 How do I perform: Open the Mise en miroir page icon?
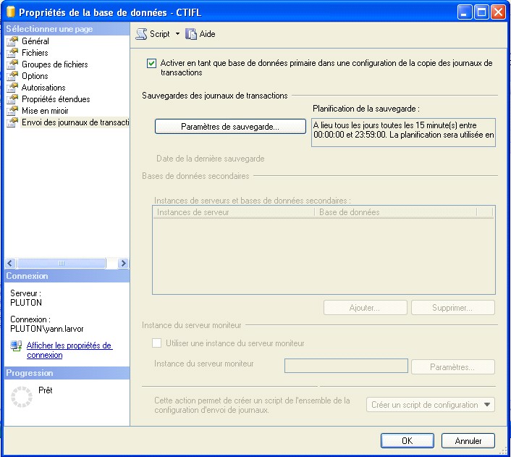(12, 111)
